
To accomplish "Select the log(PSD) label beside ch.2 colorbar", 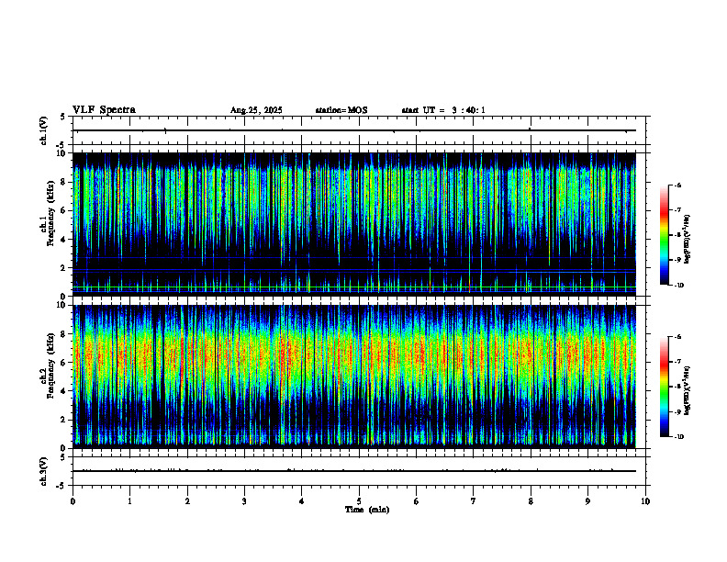I will coord(687,390).
